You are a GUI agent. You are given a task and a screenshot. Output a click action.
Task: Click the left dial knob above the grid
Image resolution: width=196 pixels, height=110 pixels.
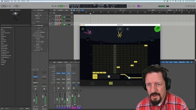pos(101,42)
